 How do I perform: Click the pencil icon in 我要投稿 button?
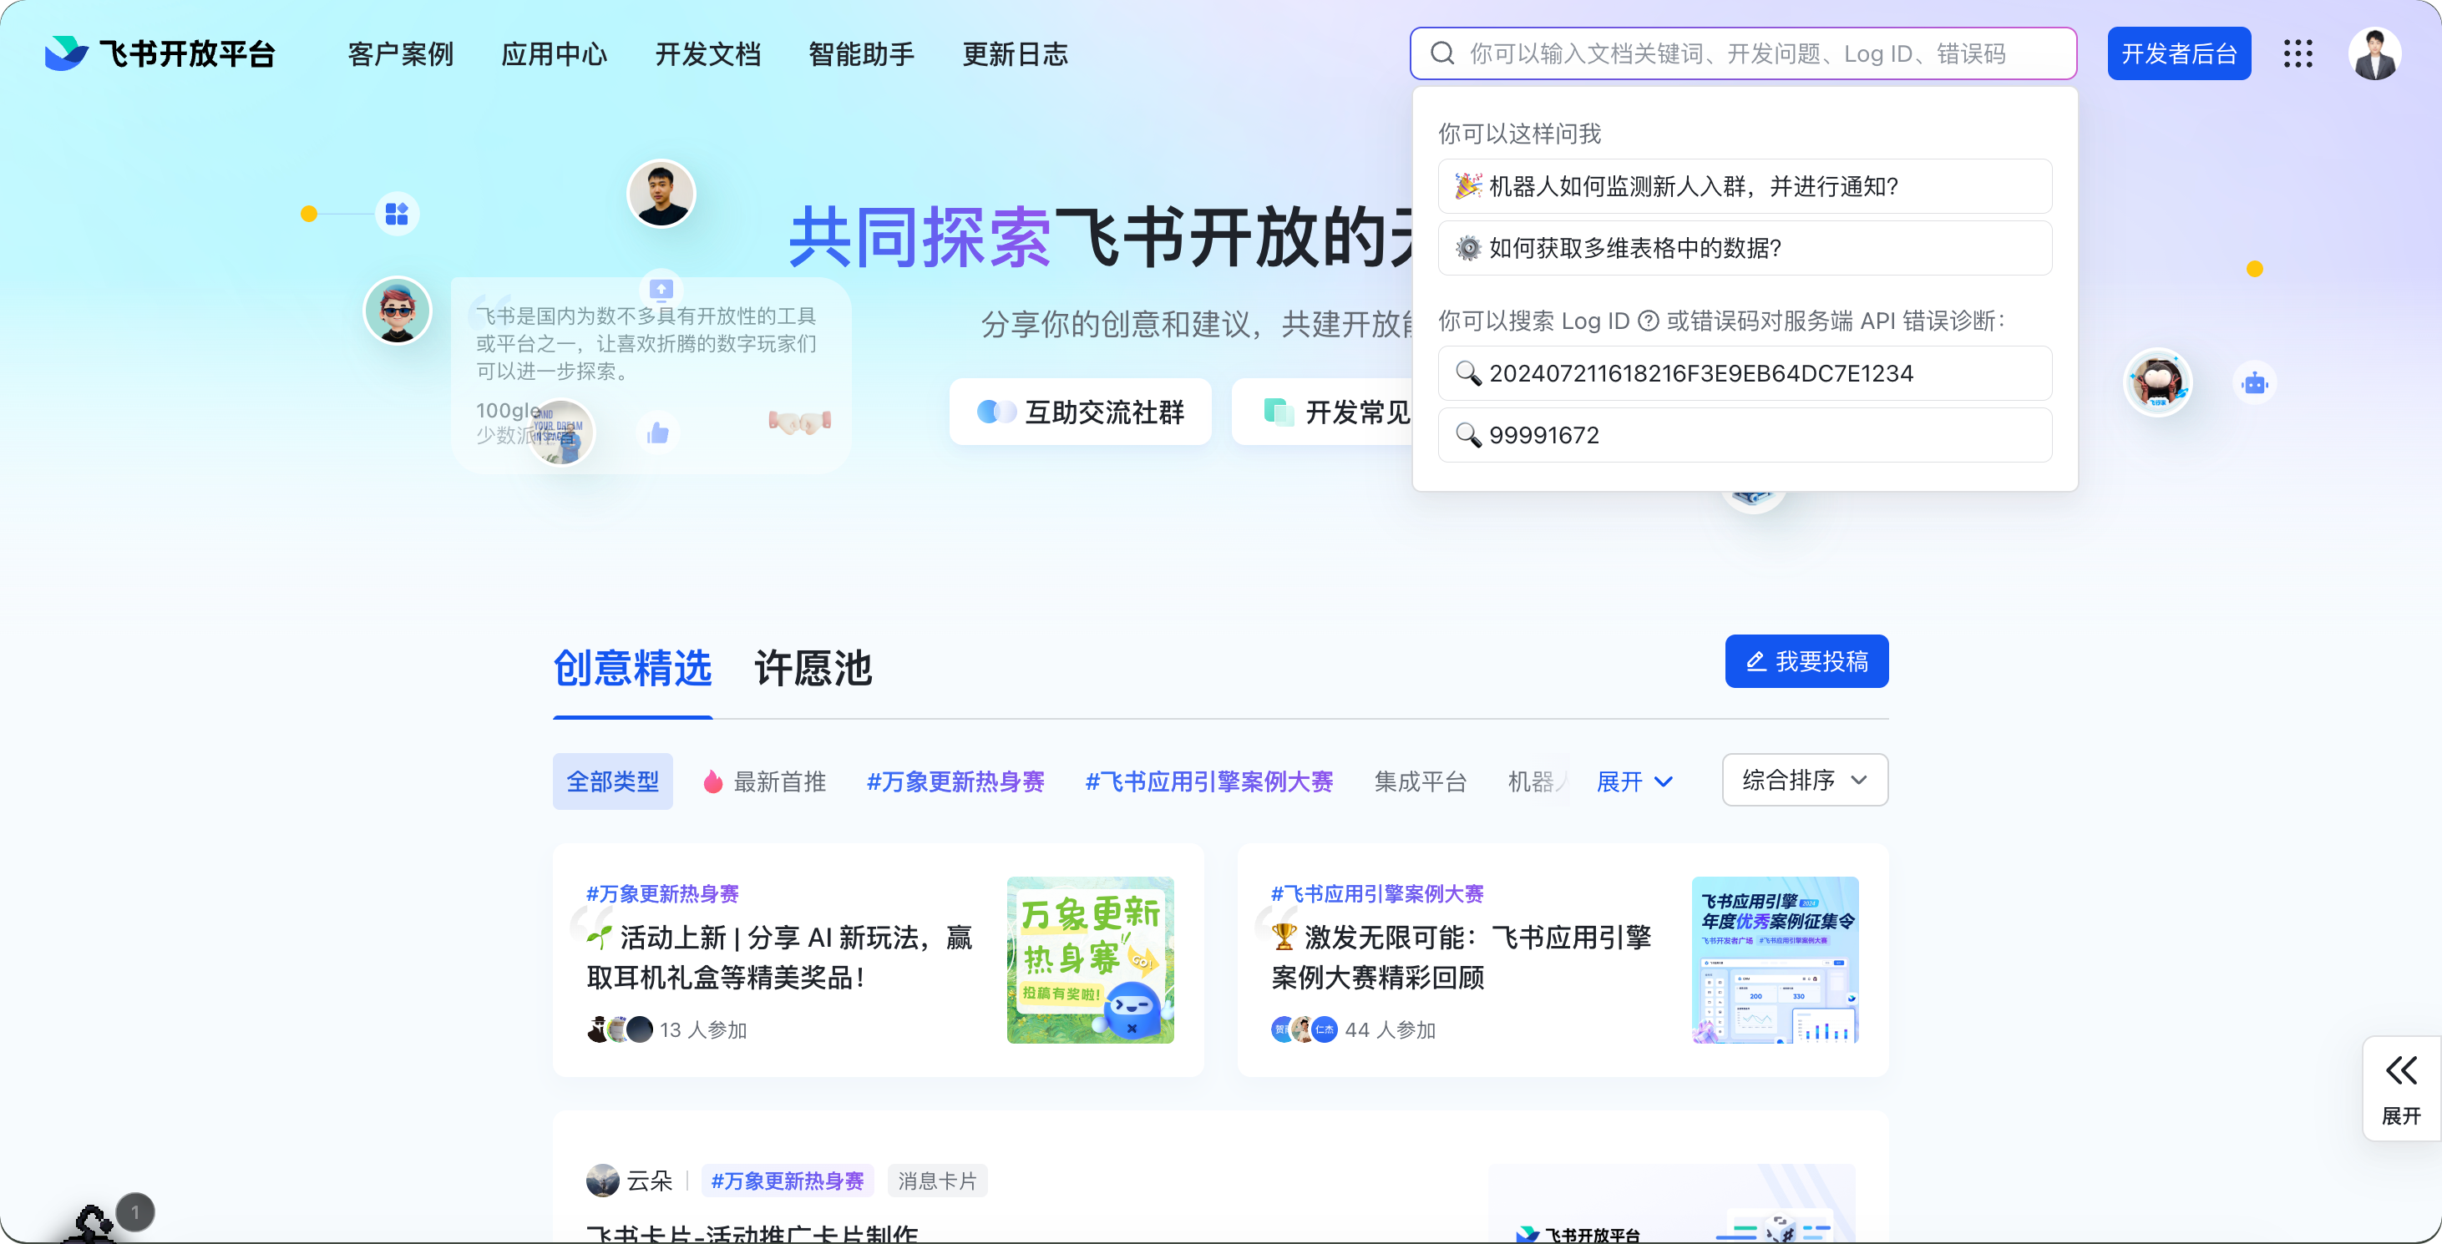[x=1756, y=661]
